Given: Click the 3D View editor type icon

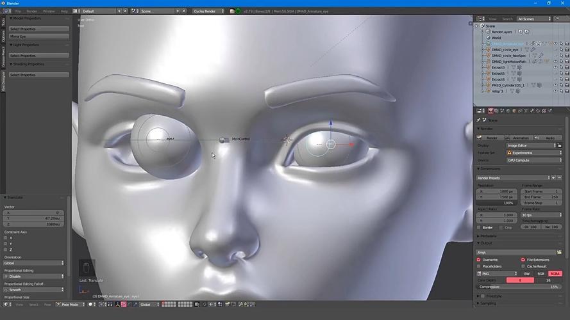Looking at the screenshot, I should 6,305.
